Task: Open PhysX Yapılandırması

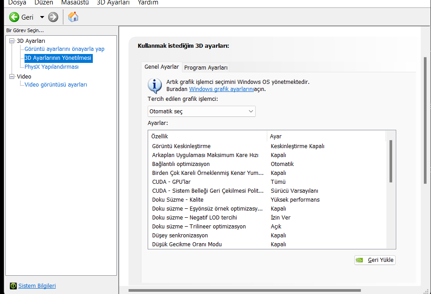Action: pos(52,67)
